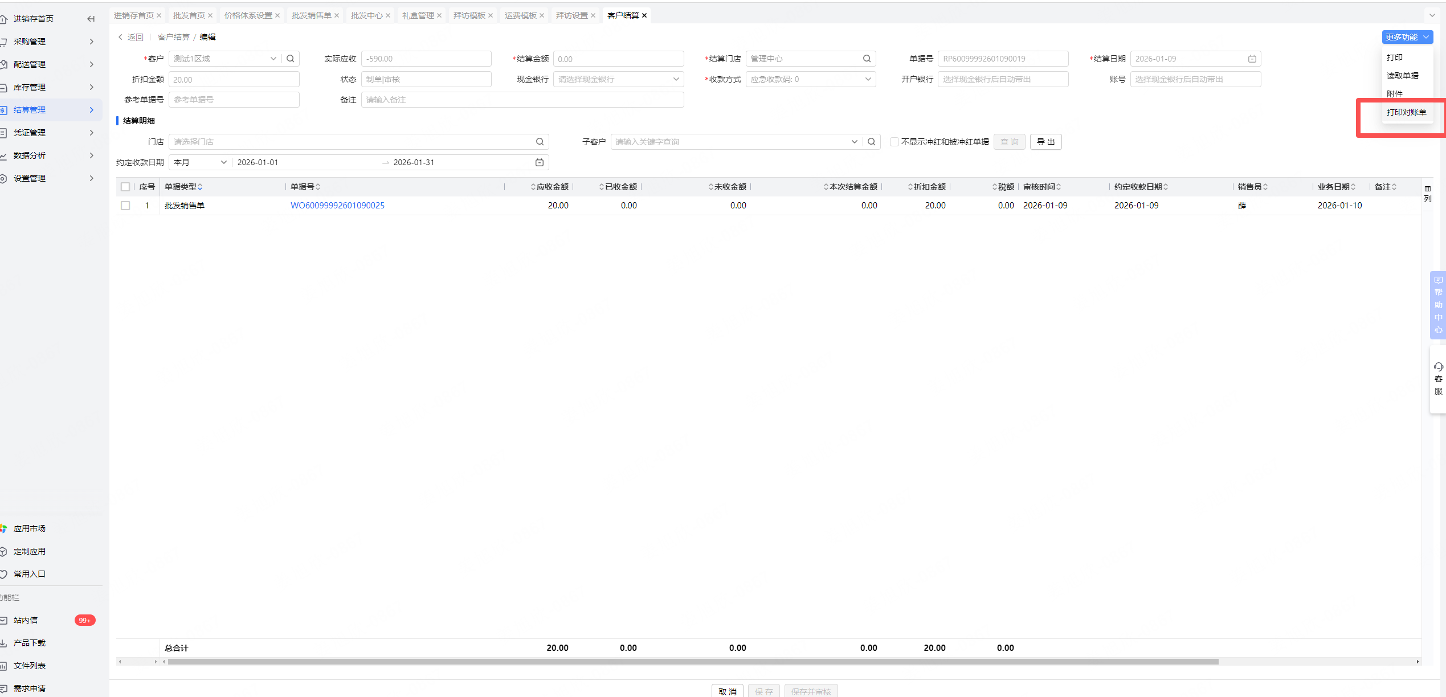Open the 本月 period dropdown
The height and width of the screenshot is (697, 1446).
tap(199, 162)
